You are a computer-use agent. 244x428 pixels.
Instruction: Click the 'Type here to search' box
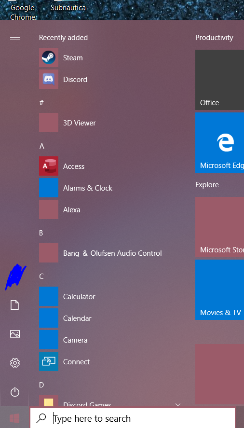click(133, 418)
